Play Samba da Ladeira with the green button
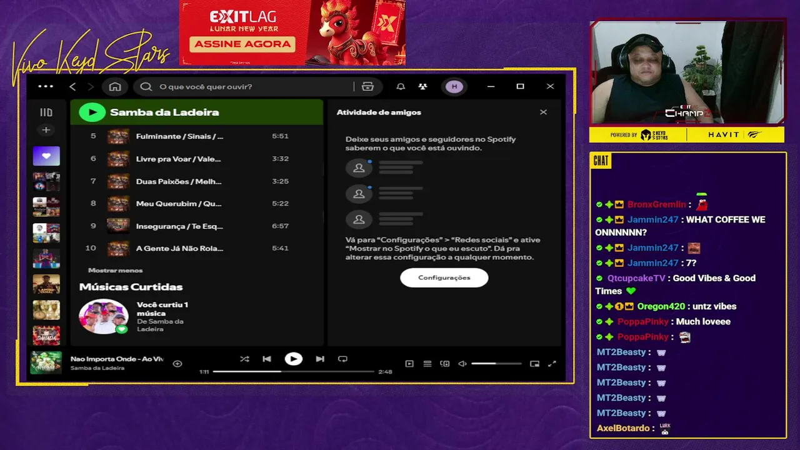 [92, 112]
